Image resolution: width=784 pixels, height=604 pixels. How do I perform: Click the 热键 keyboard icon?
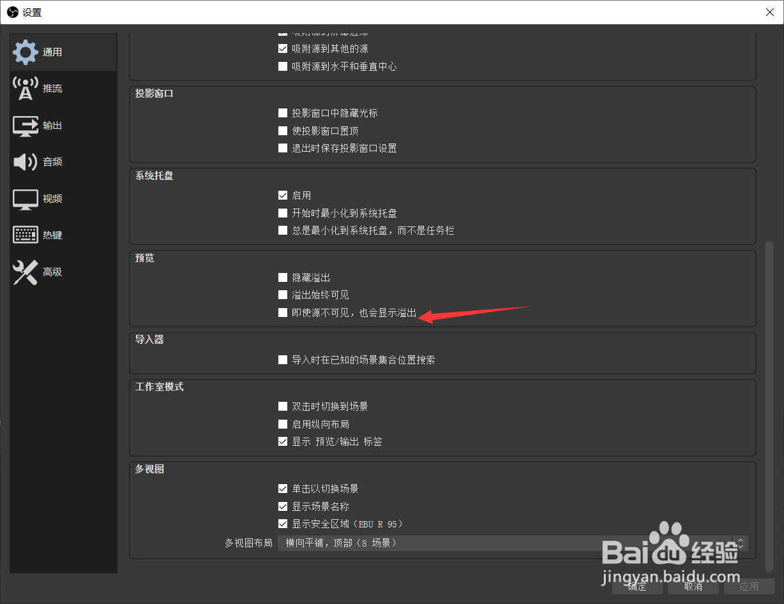tap(26, 235)
